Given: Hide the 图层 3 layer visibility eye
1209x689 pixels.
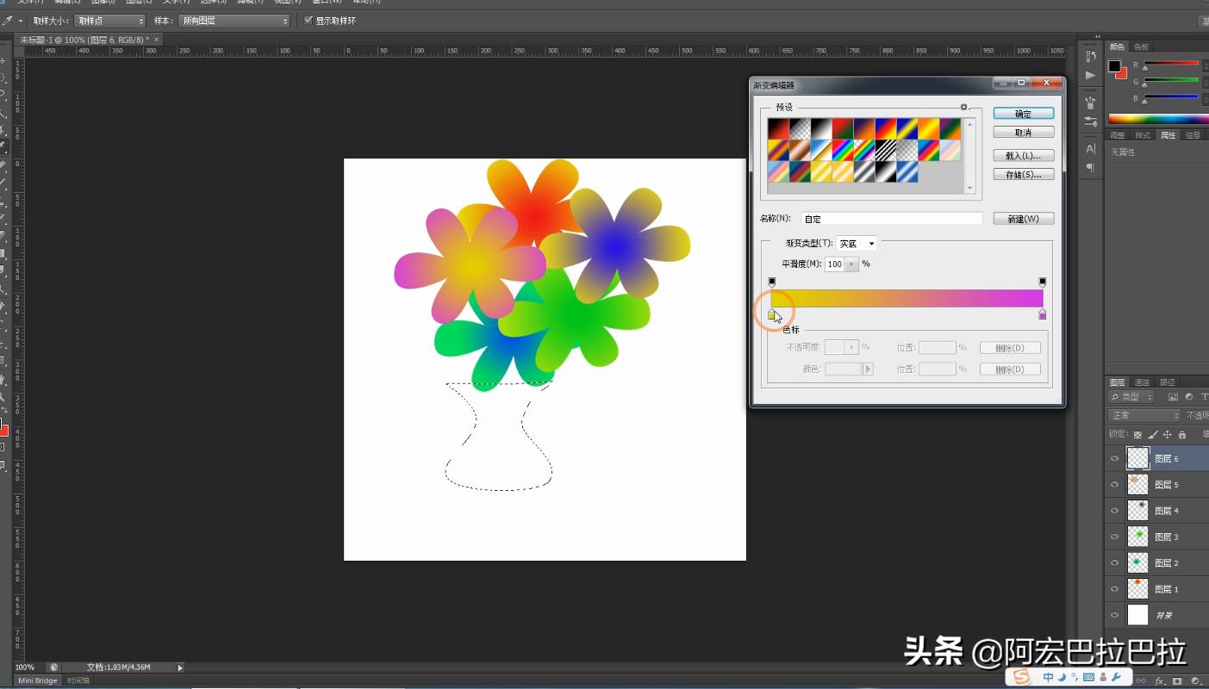Looking at the screenshot, I should point(1114,537).
